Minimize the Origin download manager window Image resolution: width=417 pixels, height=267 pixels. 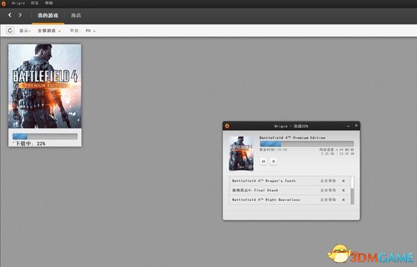(x=349, y=126)
